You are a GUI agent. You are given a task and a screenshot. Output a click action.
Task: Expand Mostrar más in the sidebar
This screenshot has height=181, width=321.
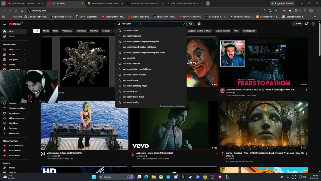point(15,133)
